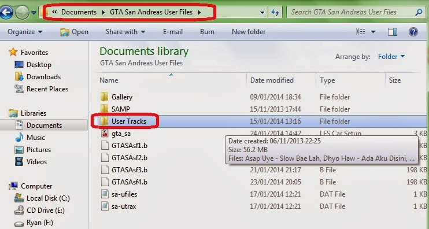Sort by the Name column header
Image resolution: width=429 pixels, height=229 pixels.
pyautogui.click(x=109, y=80)
